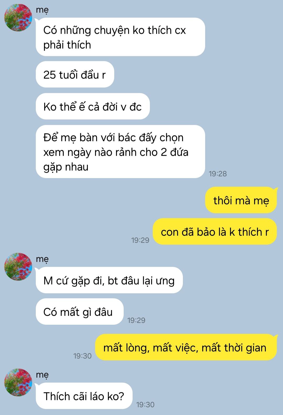The width and height of the screenshot is (283, 415).
Task: Open mẹ's avatar beside the first message group
Action: (x=18, y=18)
